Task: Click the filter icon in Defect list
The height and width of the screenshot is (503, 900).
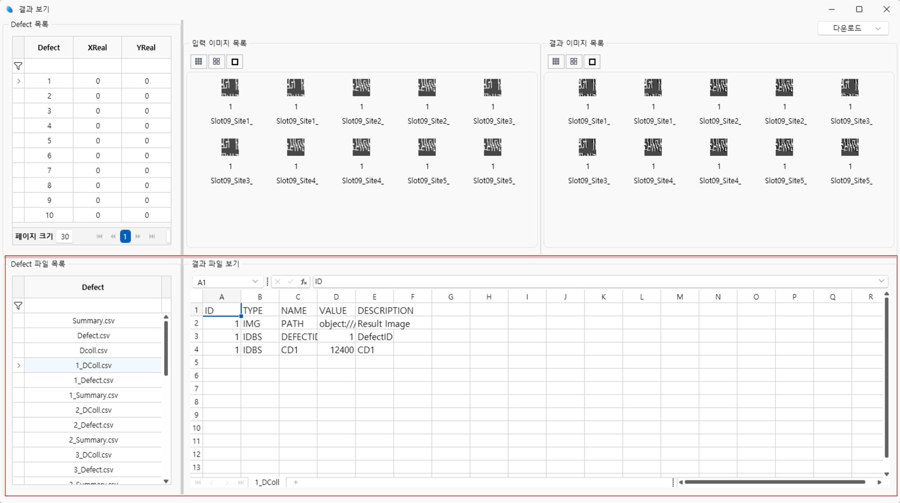Action: 18,66
